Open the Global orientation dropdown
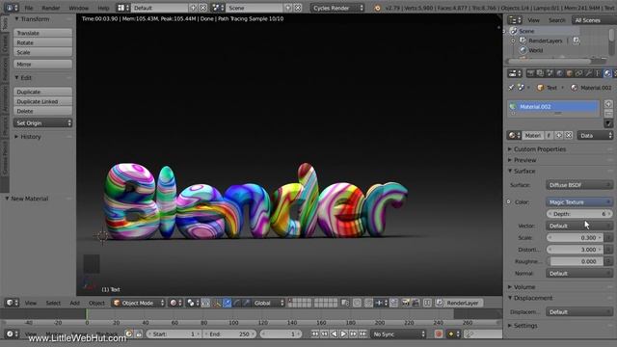Image resolution: width=617 pixels, height=347 pixels. (268, 303)
